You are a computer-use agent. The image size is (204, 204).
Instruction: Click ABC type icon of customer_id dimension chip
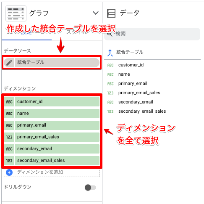[x=9, y=102]
